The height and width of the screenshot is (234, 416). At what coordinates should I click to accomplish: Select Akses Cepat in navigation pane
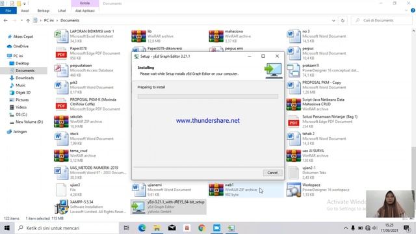(x=23, y=36)
